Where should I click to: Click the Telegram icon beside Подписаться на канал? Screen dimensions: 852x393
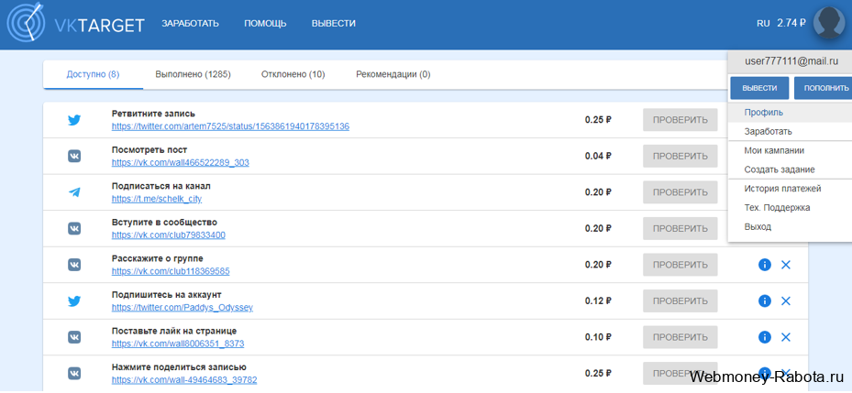pos(74,192)
